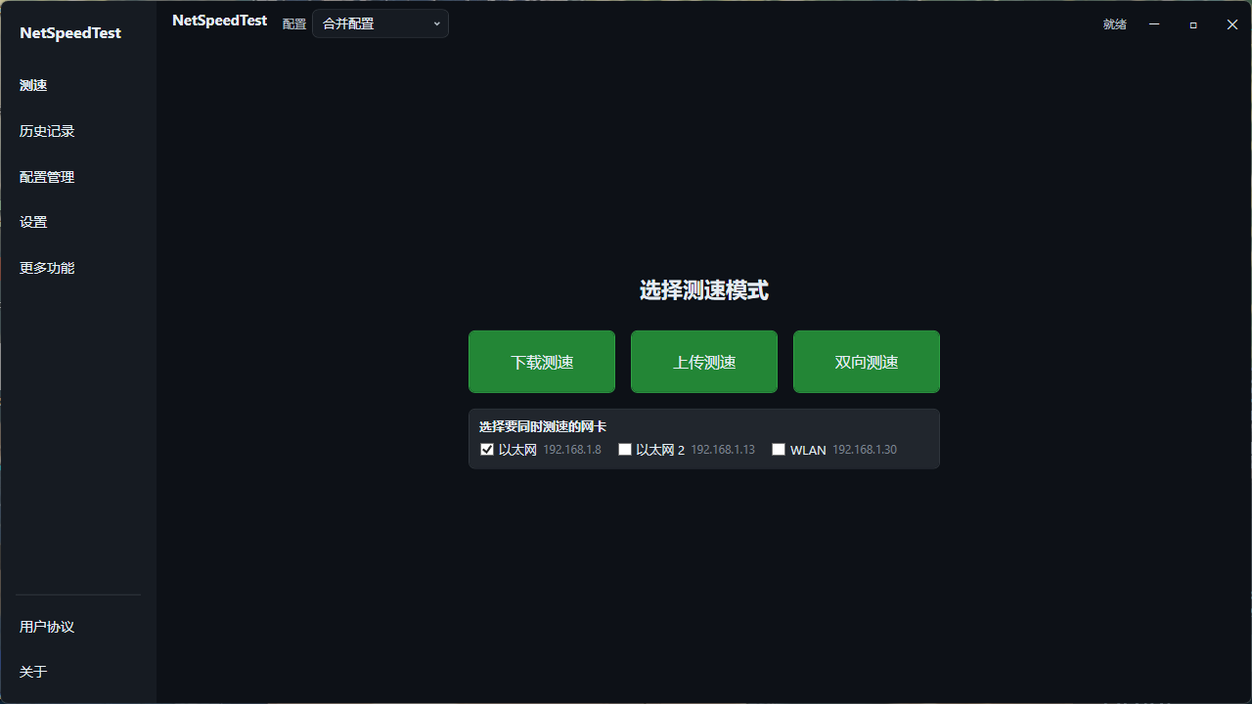This screenshot has width=1252, height=704.
Task: Open the 用户协议 link
Action: (x=47, y=627)
